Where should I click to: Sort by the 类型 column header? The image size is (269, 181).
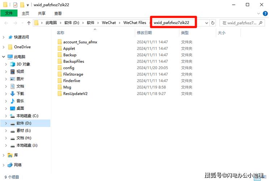(x=185, y=33)
